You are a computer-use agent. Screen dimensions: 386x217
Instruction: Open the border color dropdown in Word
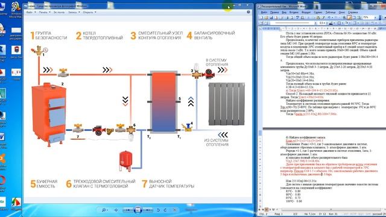[334, 23]
